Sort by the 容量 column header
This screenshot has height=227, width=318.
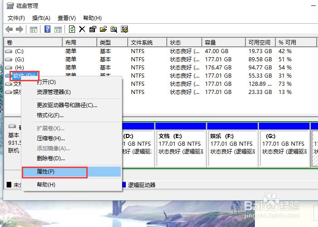coord(224,42)
